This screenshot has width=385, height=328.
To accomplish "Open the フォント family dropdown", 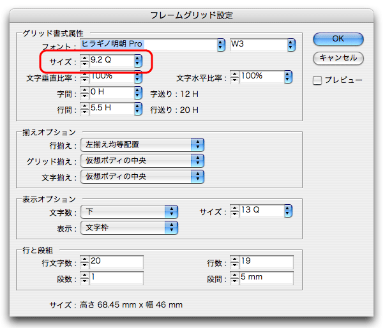I will (221, 45).
